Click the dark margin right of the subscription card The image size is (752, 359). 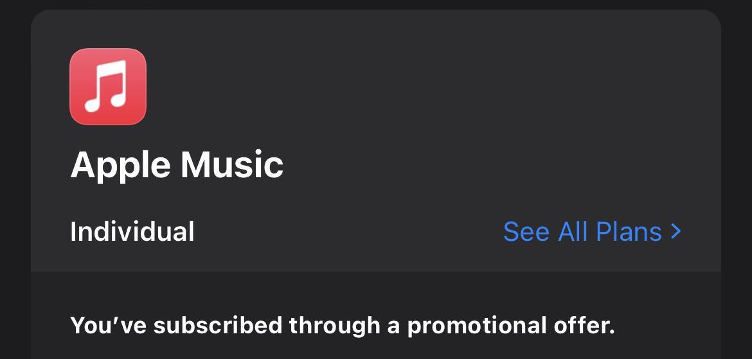point(737,193)
